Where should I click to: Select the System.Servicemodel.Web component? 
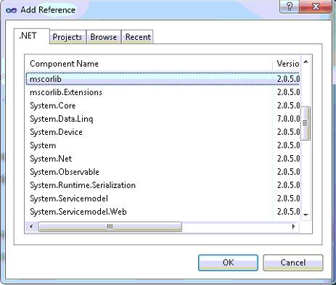tap(163, 212)
